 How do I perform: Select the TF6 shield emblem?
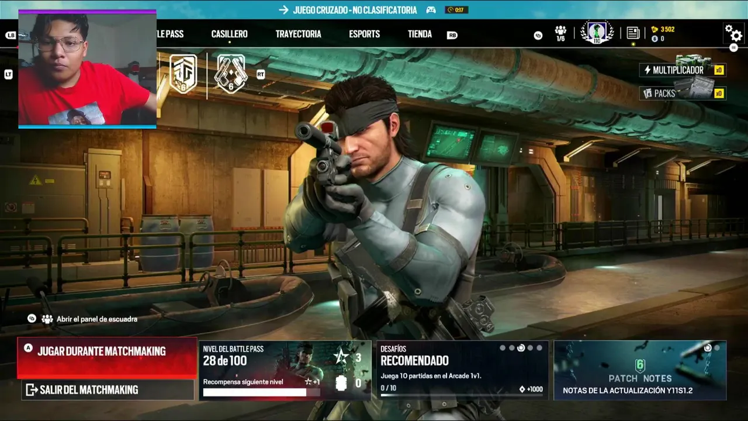click(183, 74)
